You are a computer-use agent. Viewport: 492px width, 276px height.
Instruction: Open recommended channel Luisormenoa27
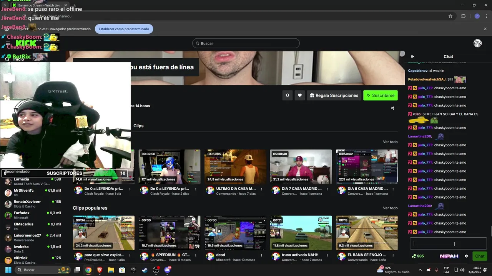(33, 237)
